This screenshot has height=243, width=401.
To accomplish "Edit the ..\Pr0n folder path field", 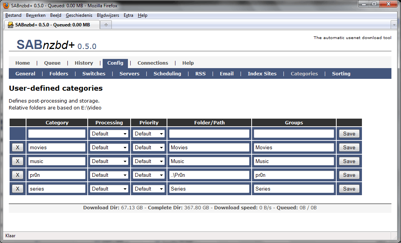I will click(209, 175).
